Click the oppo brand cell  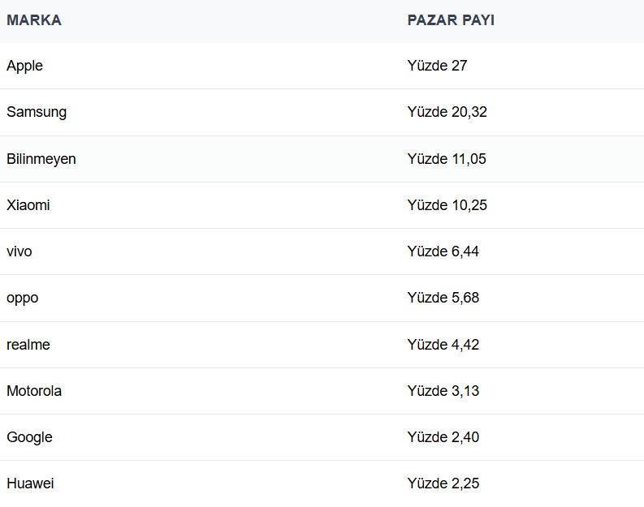(23, 298)
